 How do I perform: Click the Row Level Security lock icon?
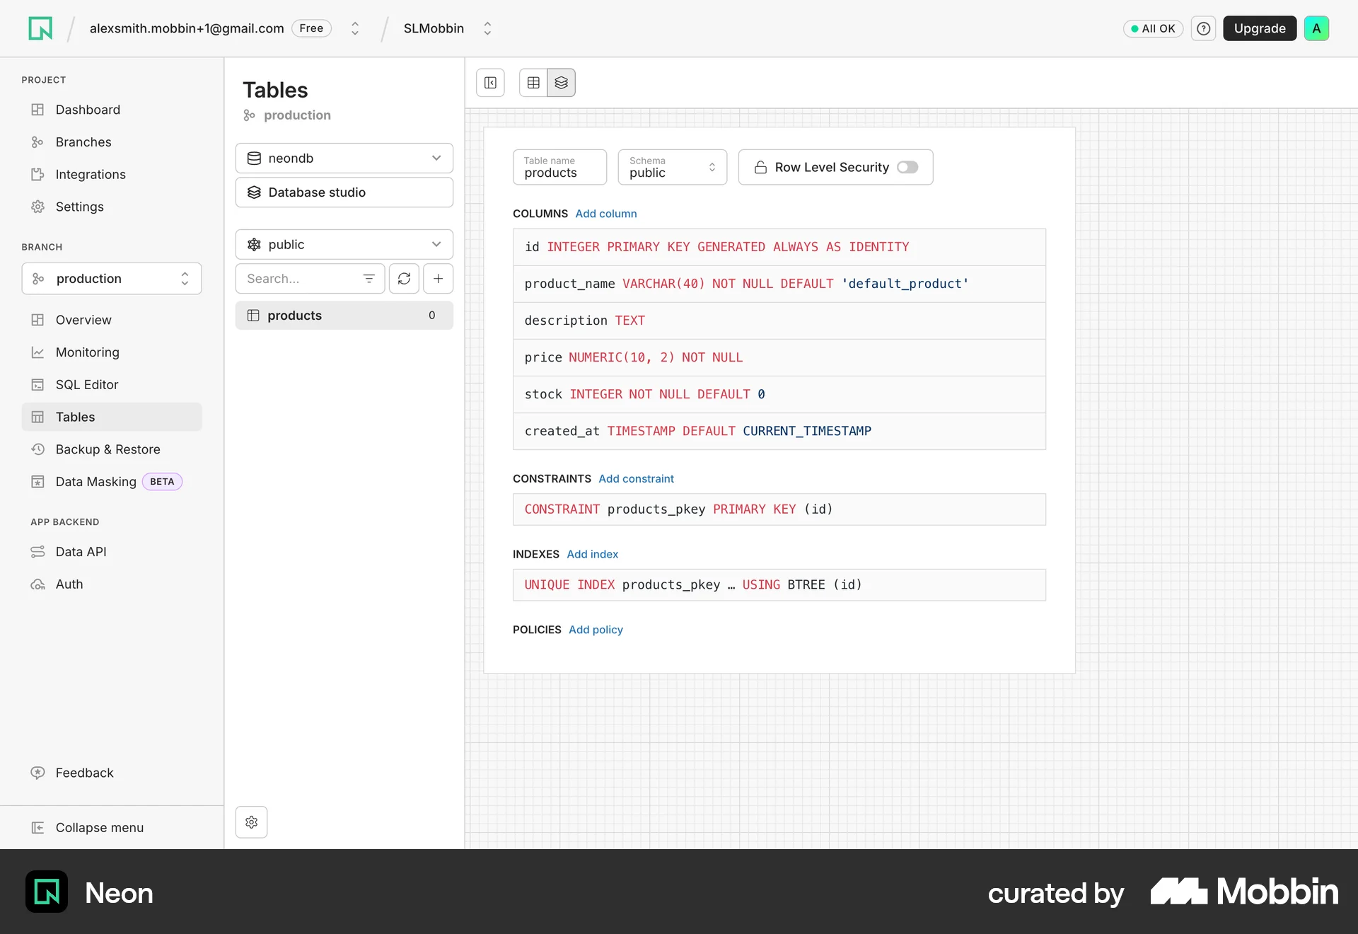pyautogui.click(x=760, y=168)
